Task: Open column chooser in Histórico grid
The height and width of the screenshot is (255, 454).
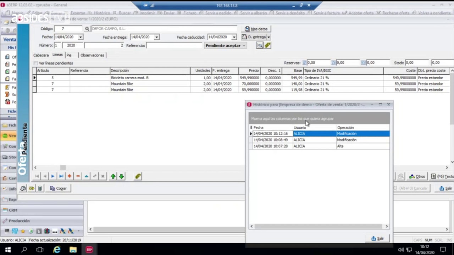Action: coord(251,127)
